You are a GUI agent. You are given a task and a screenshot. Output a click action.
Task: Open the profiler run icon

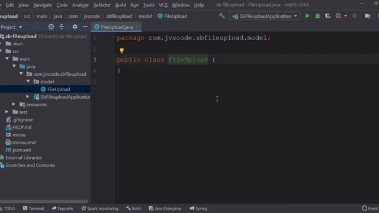(338, 16)
